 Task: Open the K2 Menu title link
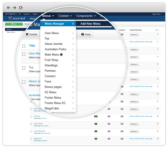37,116
